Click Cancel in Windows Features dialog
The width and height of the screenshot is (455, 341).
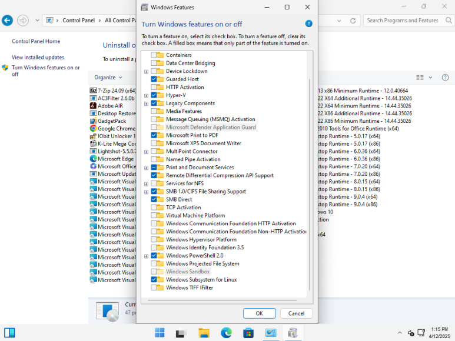click(296, 313)
